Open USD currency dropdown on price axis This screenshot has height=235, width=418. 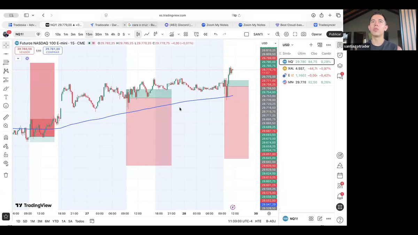point(269,43)
